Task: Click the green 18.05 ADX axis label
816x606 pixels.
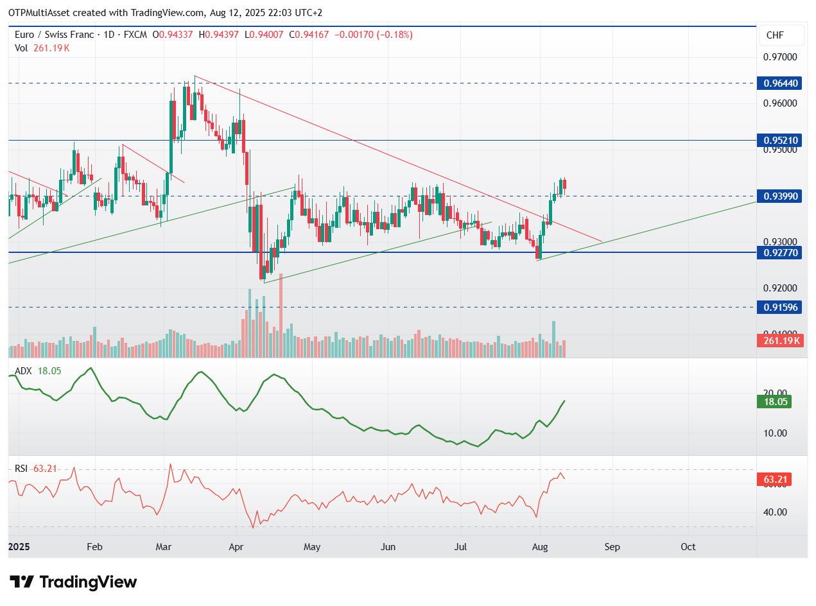Action: (775, 402)
